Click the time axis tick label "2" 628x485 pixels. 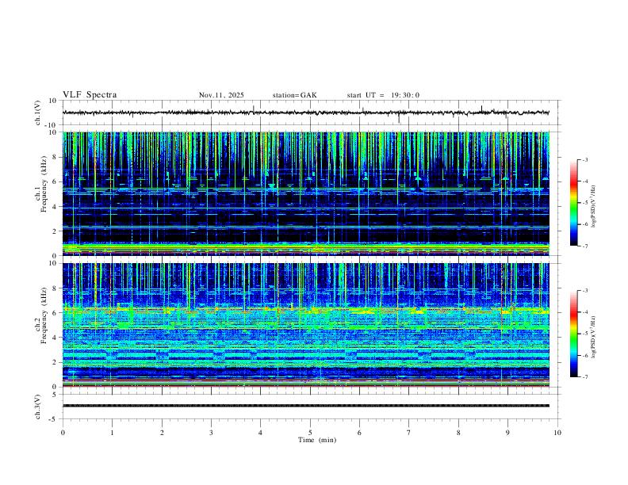pos(162,433)
